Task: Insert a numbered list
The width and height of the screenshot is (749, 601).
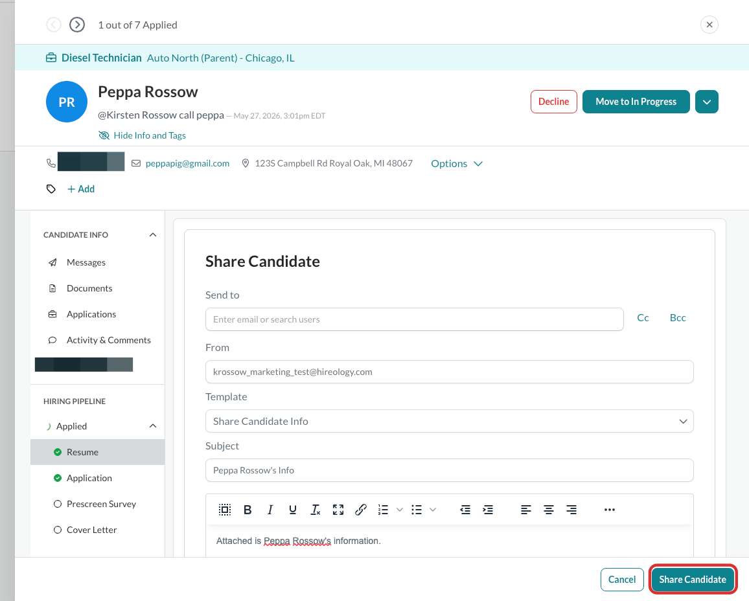Action: pyautogui.click(x=383, y=510)
